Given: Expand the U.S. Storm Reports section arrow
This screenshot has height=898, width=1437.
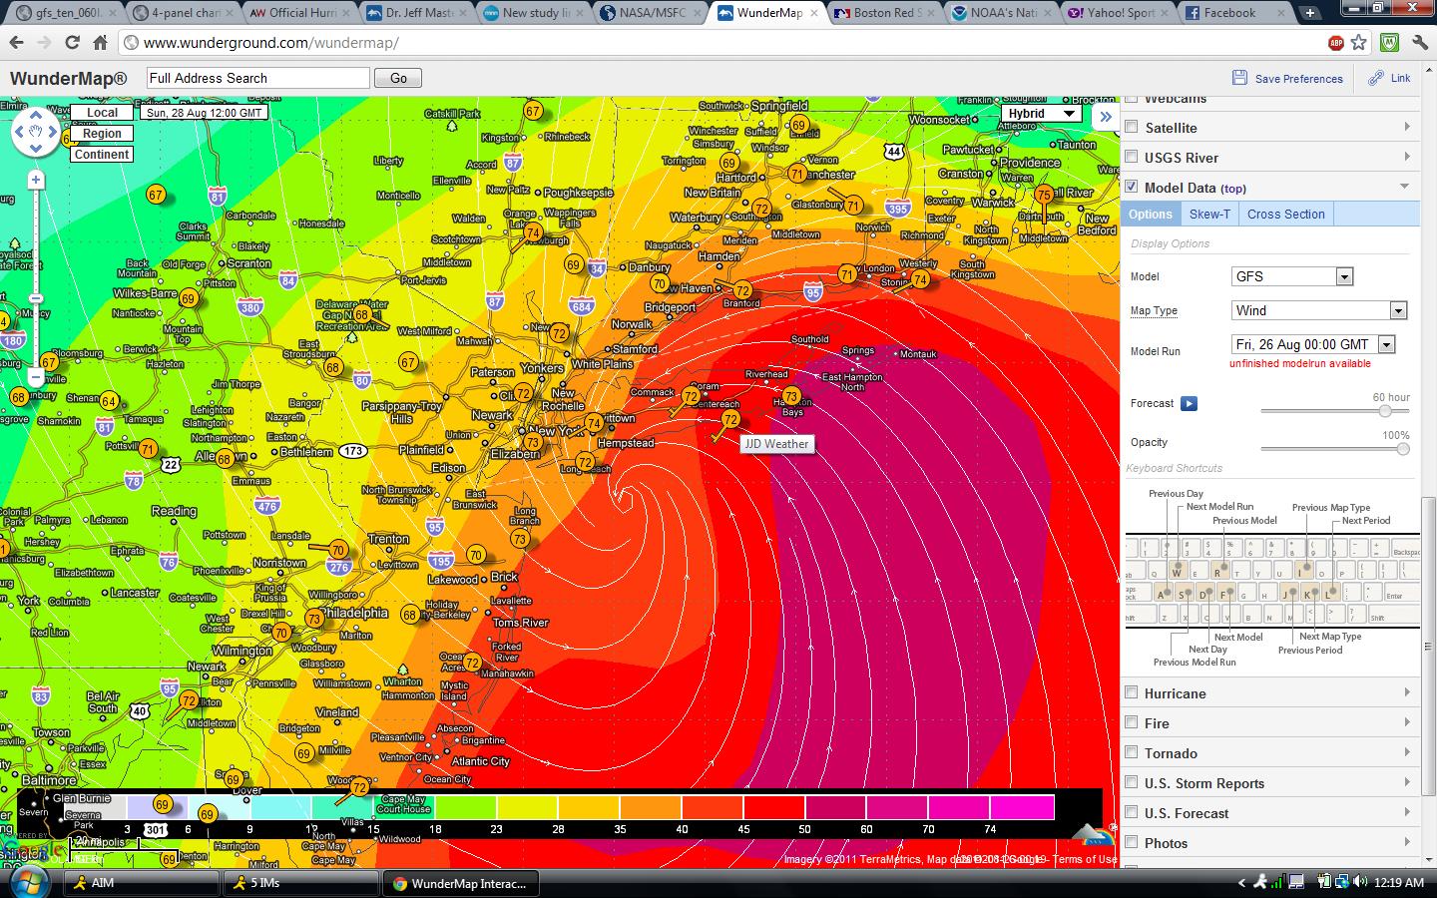Looking at the screenshot, I should (1407, 782).
